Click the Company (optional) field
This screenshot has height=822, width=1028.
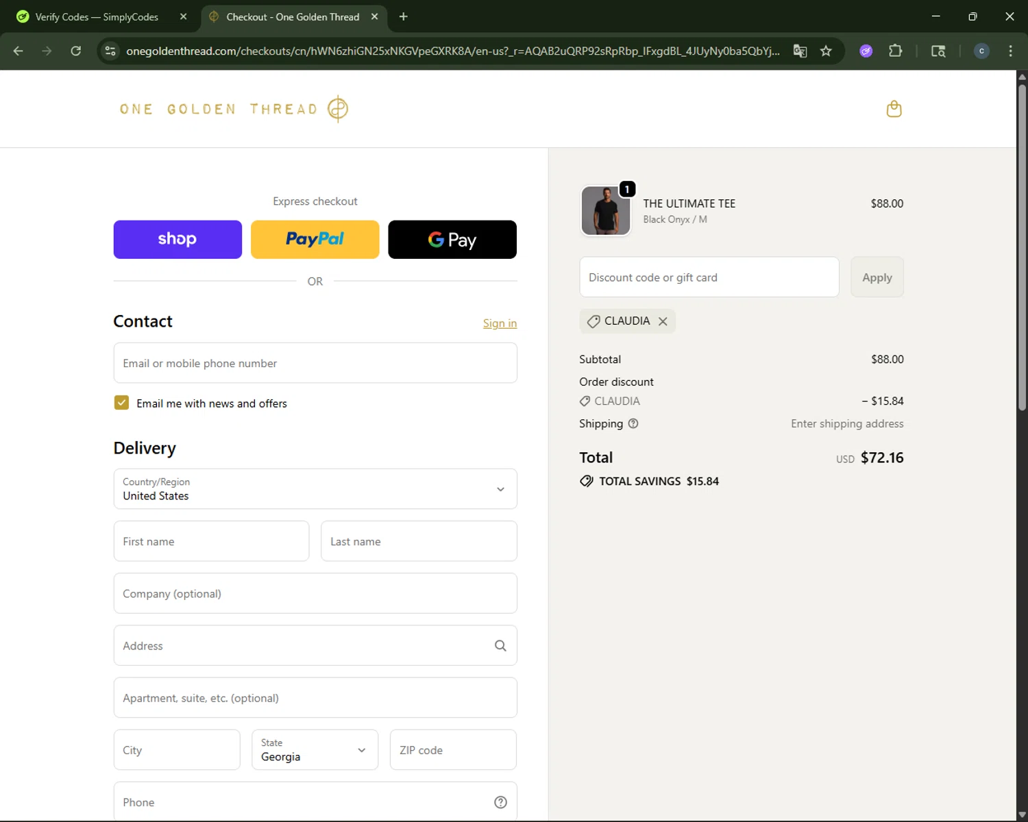315,593
